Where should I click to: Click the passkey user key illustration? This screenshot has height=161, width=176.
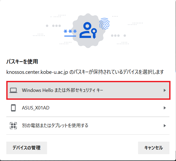88,30
